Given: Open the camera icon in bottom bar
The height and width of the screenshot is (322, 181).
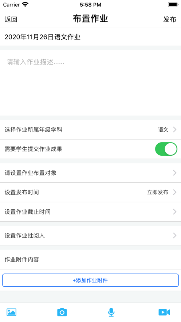Looking at the screenshot, I should click(x=62, y=312).
